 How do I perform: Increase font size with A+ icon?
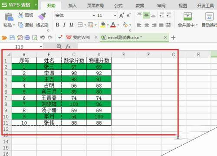click(122, 15)
